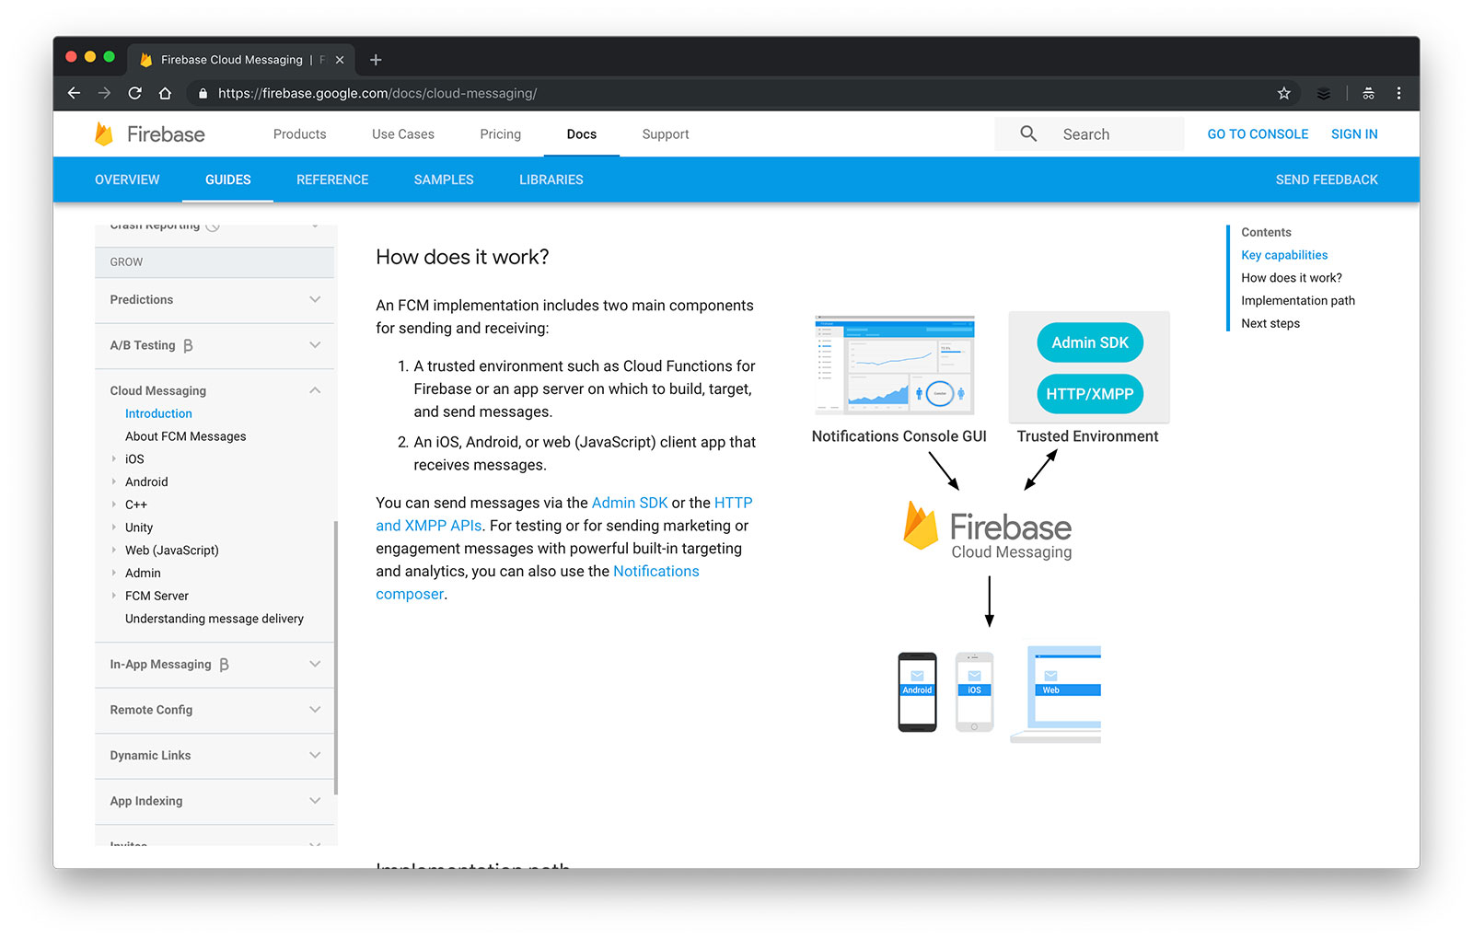Viewport: 1473px width, 939px height.
Task: Click the Notifications Console GUI thumbnail
Action: (x=894, y=365)
